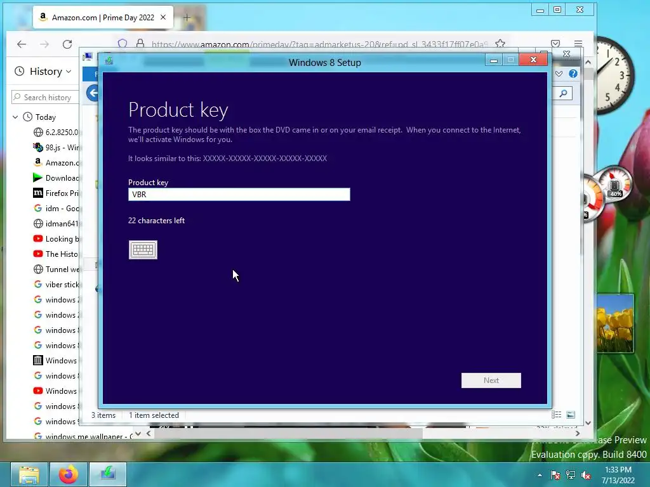The width and height of the screenshot is (650, 487).
Task: Click the network tray icon
Action: [x=571, y=475]
